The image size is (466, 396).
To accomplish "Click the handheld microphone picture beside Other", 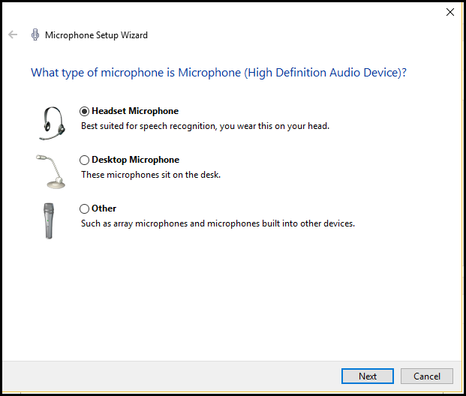I will pos(50,220).
